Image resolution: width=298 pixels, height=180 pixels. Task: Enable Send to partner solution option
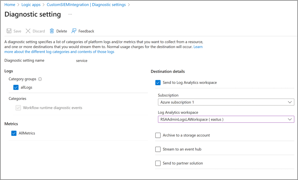(158, 163)
